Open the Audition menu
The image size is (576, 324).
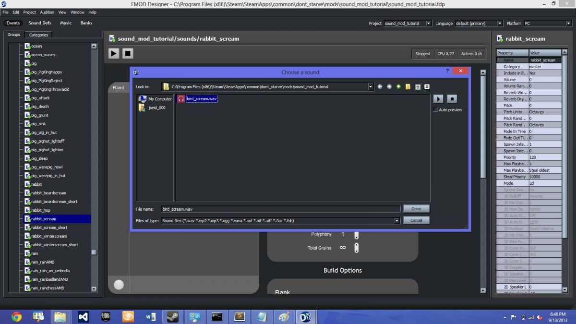[x=47, y=12]
